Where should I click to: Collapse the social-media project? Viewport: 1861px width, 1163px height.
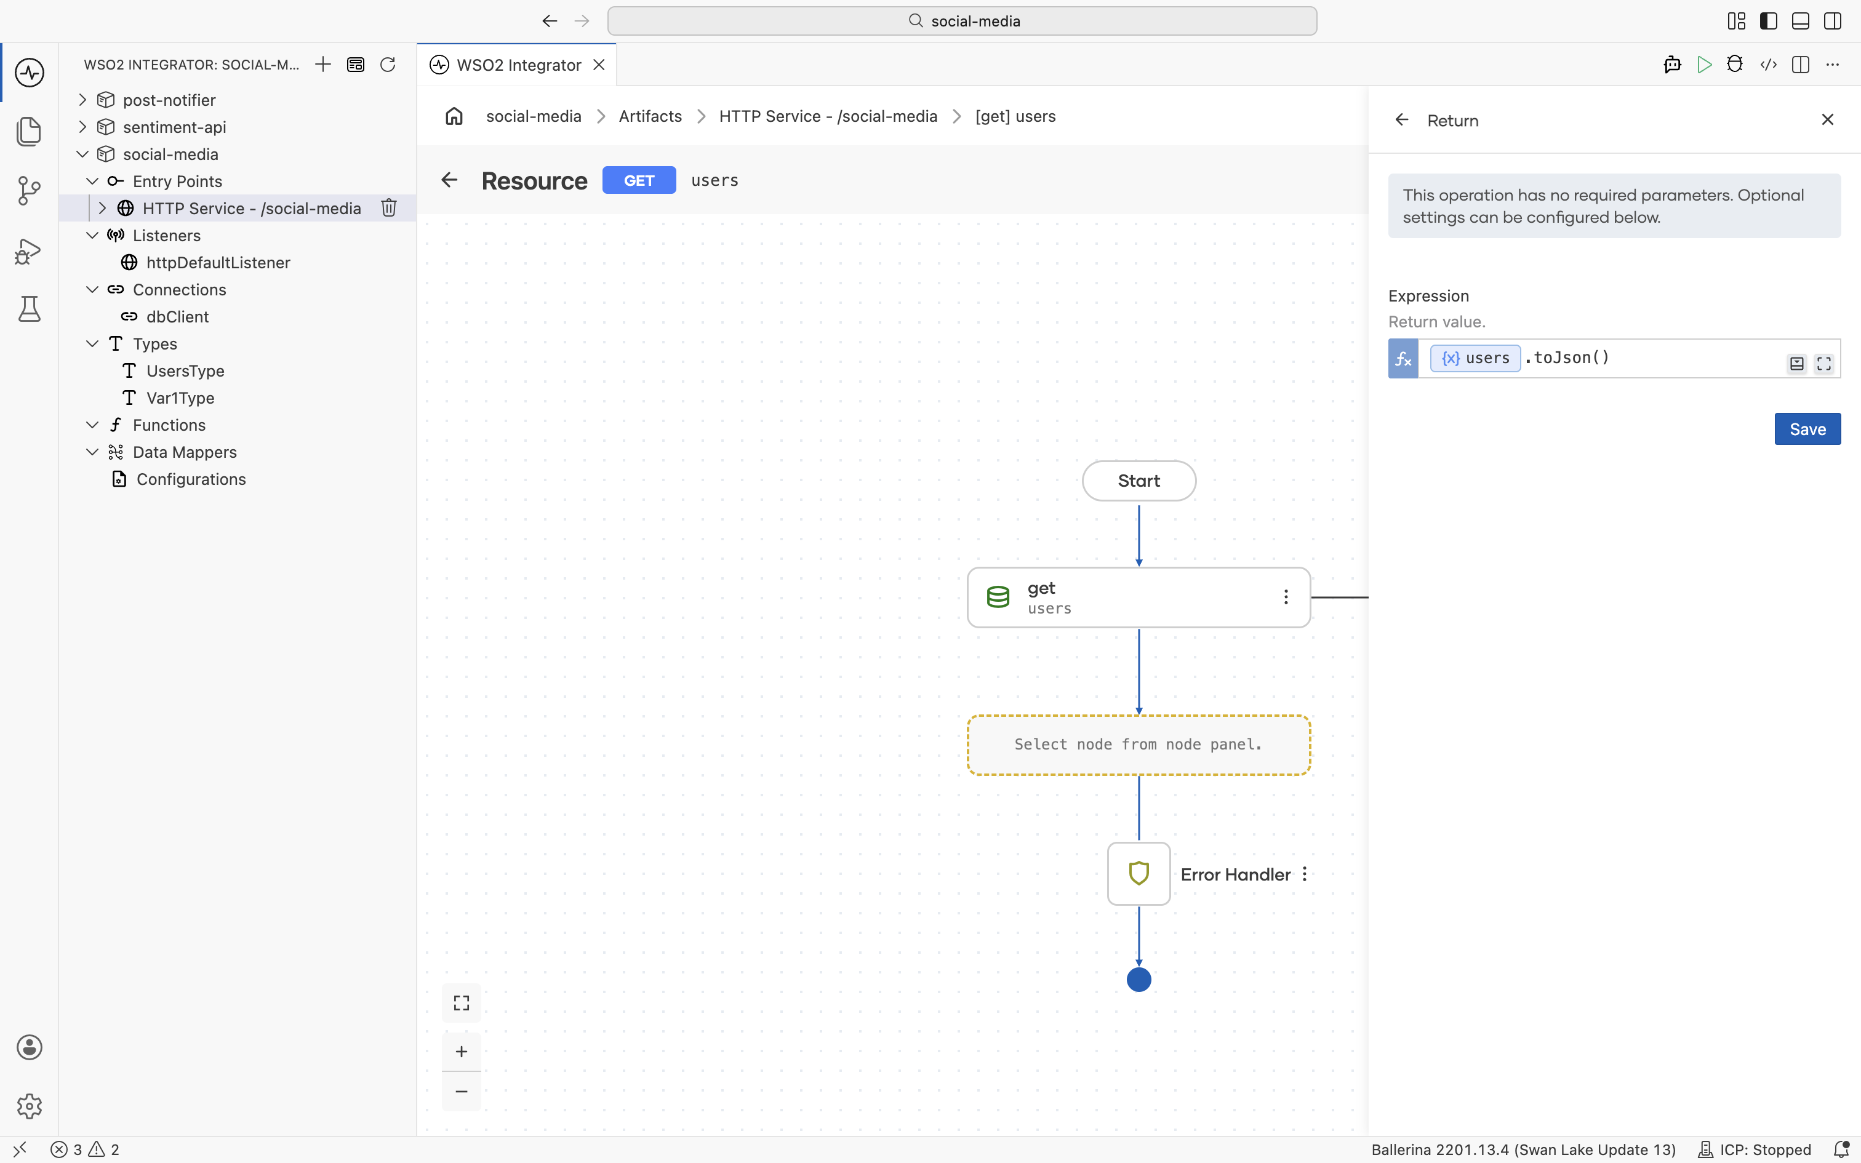click(82, 154)
